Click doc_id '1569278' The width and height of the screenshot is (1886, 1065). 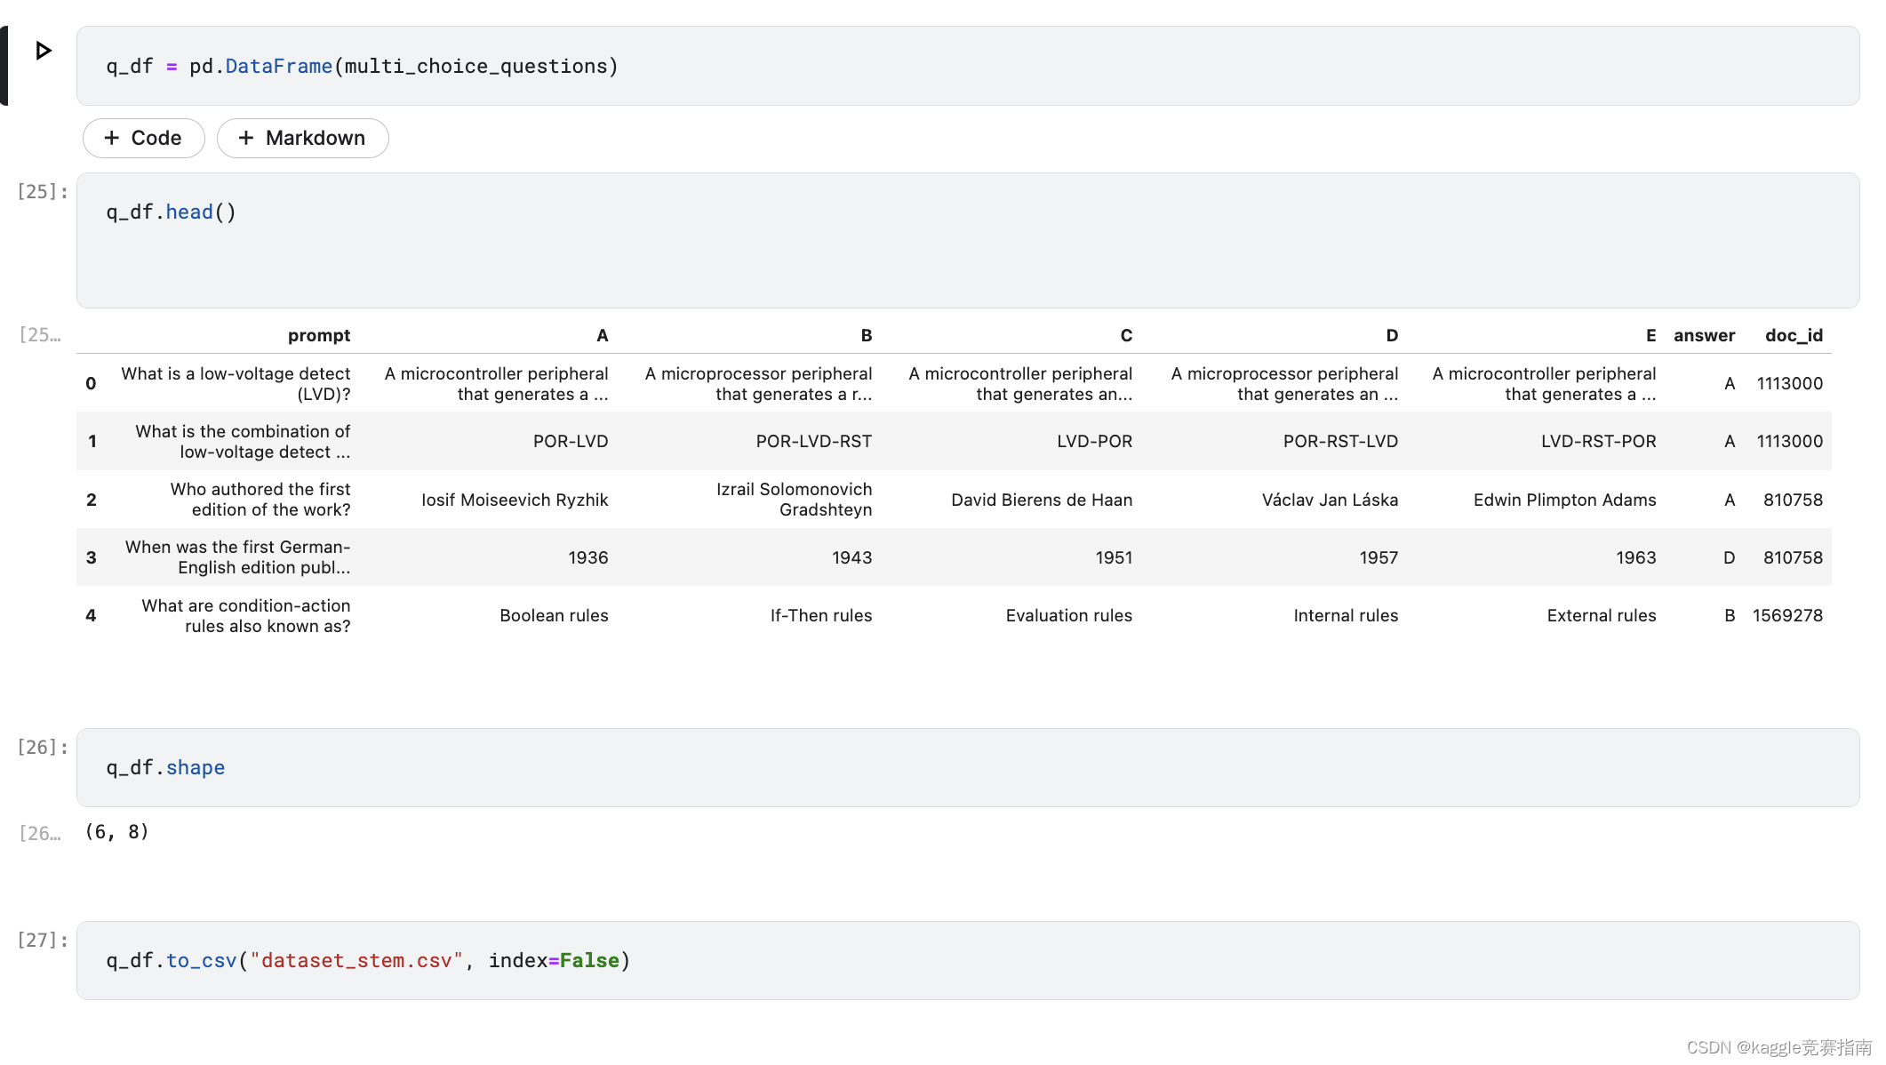coord(1787,615)
